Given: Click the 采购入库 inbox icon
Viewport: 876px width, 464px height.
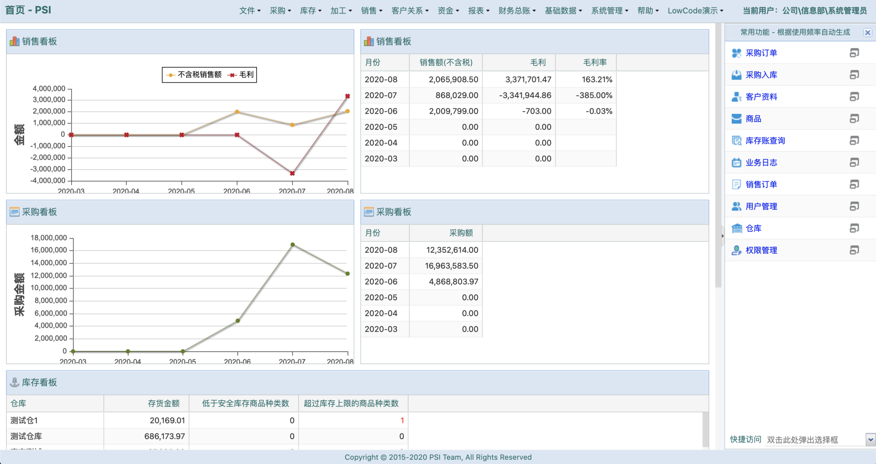Looking at the screenshot, I should click(x=736, y=74).
